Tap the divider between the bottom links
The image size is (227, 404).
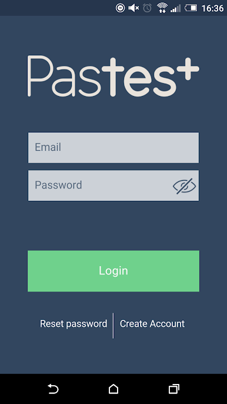click(x=113, y=326)
